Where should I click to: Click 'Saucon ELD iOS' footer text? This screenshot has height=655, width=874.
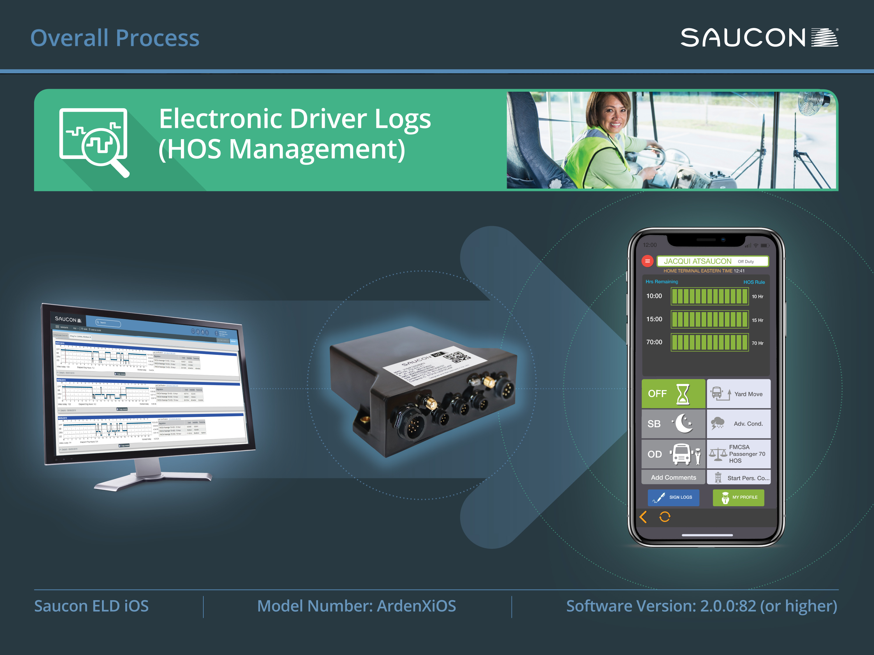tap(91, 606)
